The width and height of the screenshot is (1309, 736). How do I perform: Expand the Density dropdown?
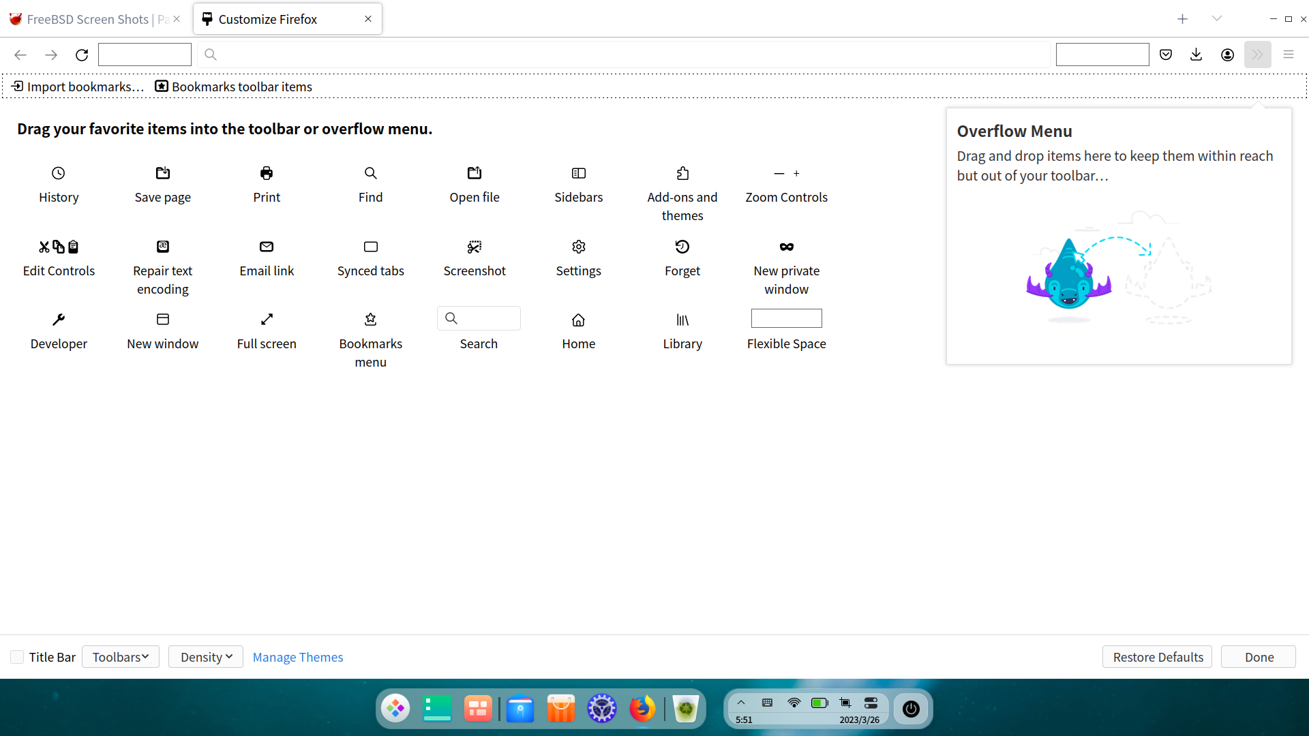[x=206, y=657]
